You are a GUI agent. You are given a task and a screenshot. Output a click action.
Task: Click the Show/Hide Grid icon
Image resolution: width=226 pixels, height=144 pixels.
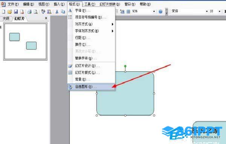point(128,11)
